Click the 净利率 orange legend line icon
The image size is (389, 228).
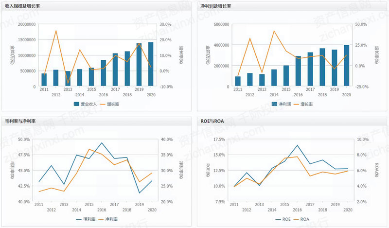click(102, 219)
